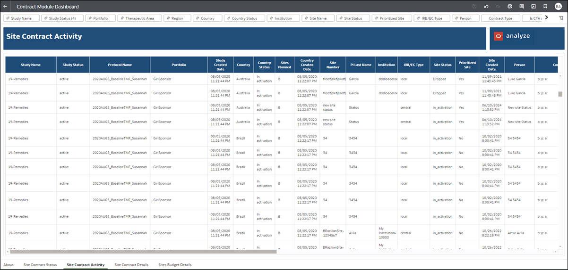This screenshot has width=568, height=270.
Task: Click the Study Name column header
Action: [31, 65]
